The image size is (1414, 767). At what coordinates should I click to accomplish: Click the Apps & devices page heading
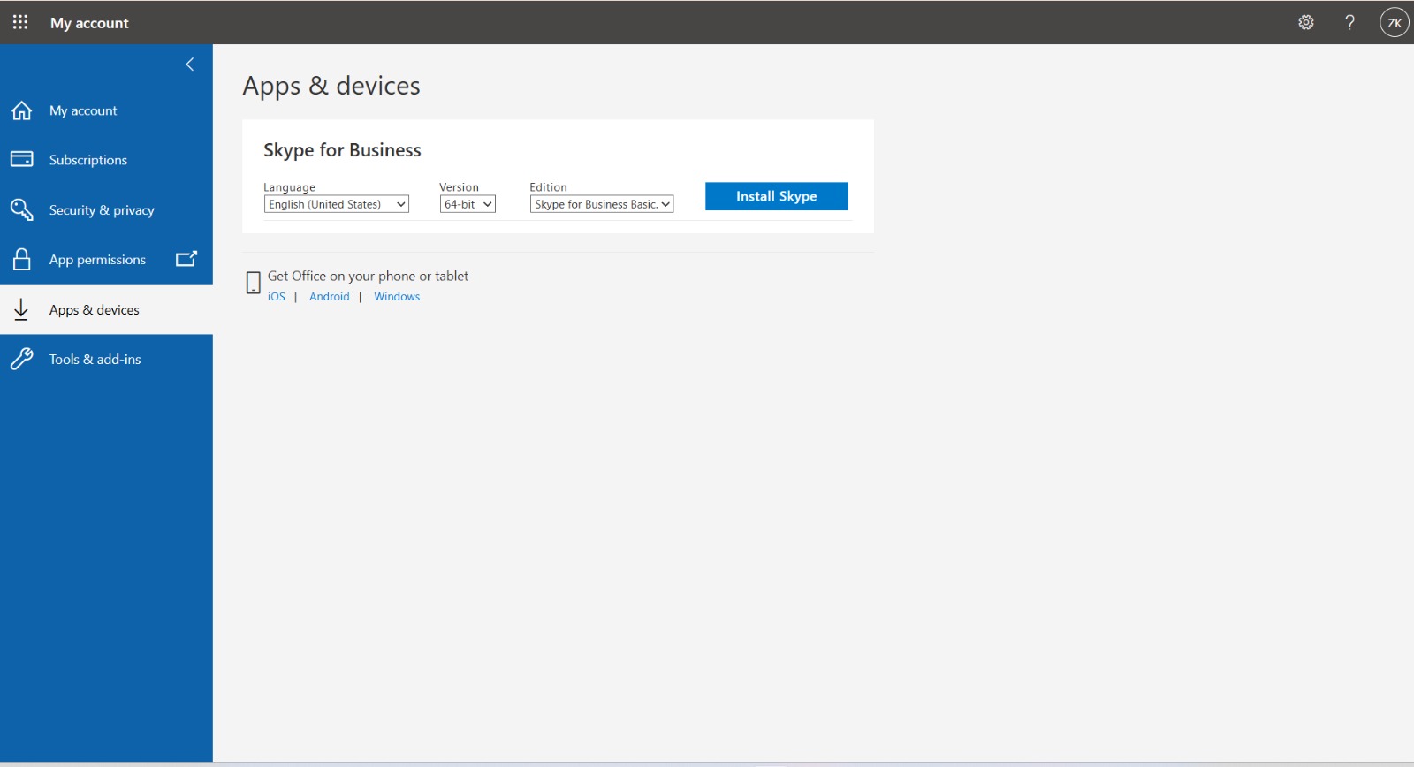click(331, 86)
